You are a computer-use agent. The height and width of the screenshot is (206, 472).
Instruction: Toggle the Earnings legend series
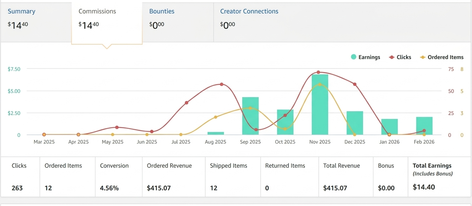click(x=365, y=57)
